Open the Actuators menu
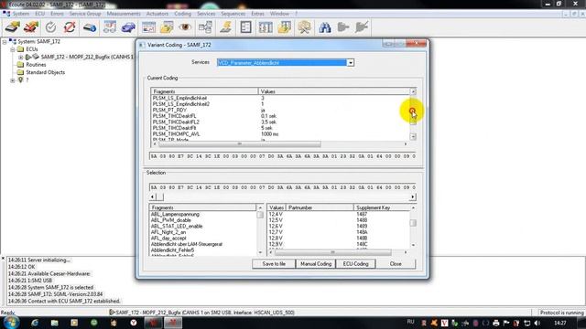Screen dimensions: 586x329 [157, 14]
